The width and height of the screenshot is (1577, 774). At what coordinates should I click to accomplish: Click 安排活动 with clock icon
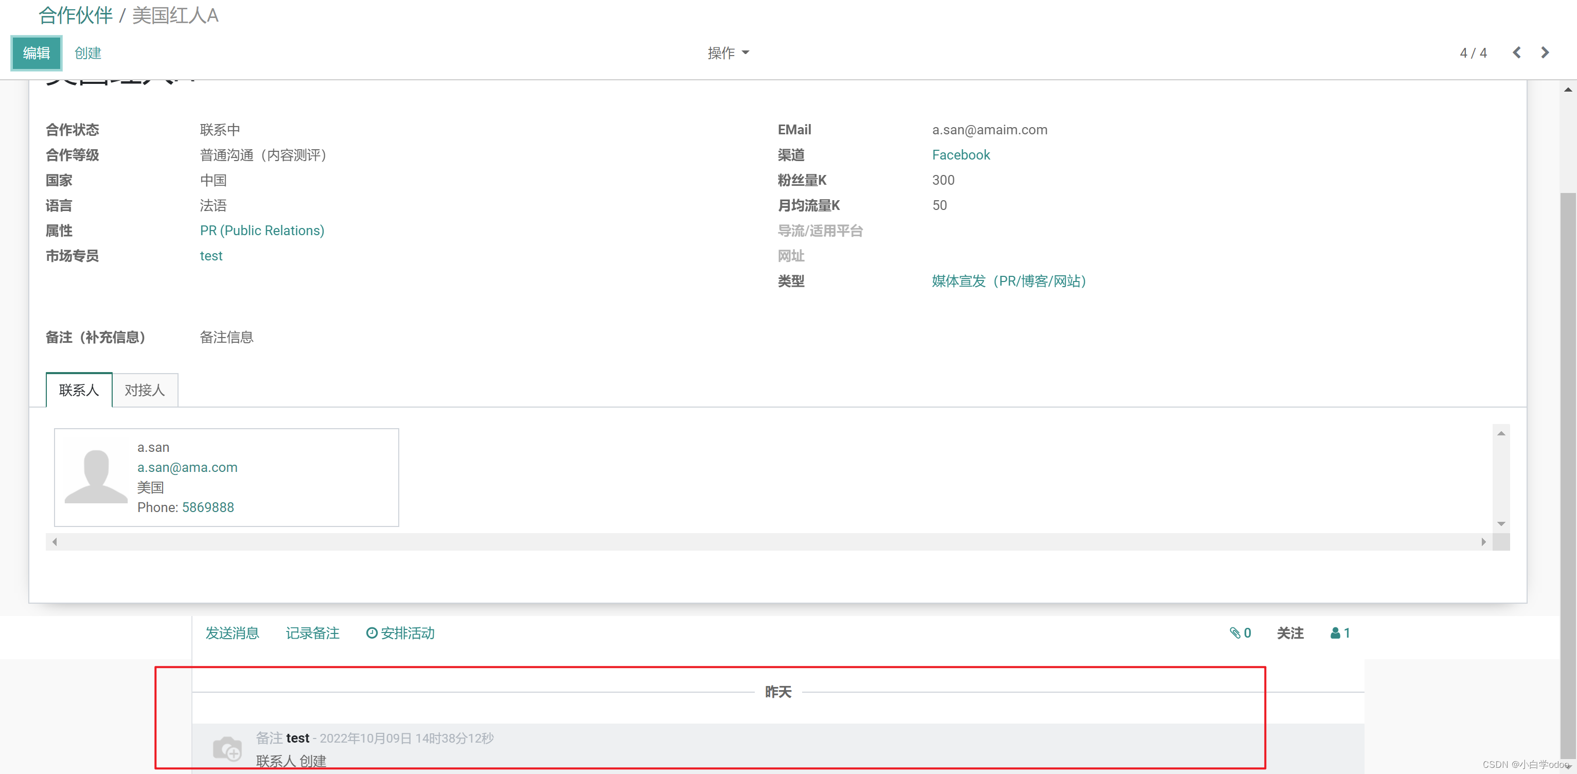400,632
